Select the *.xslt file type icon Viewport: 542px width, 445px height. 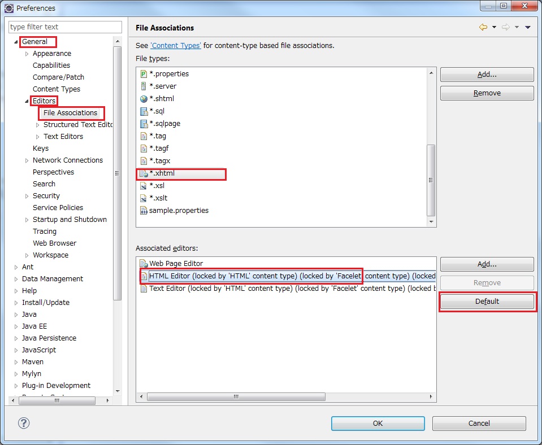144,198
